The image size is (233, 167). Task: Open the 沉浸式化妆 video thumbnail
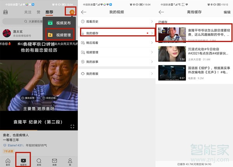[172, 54]
